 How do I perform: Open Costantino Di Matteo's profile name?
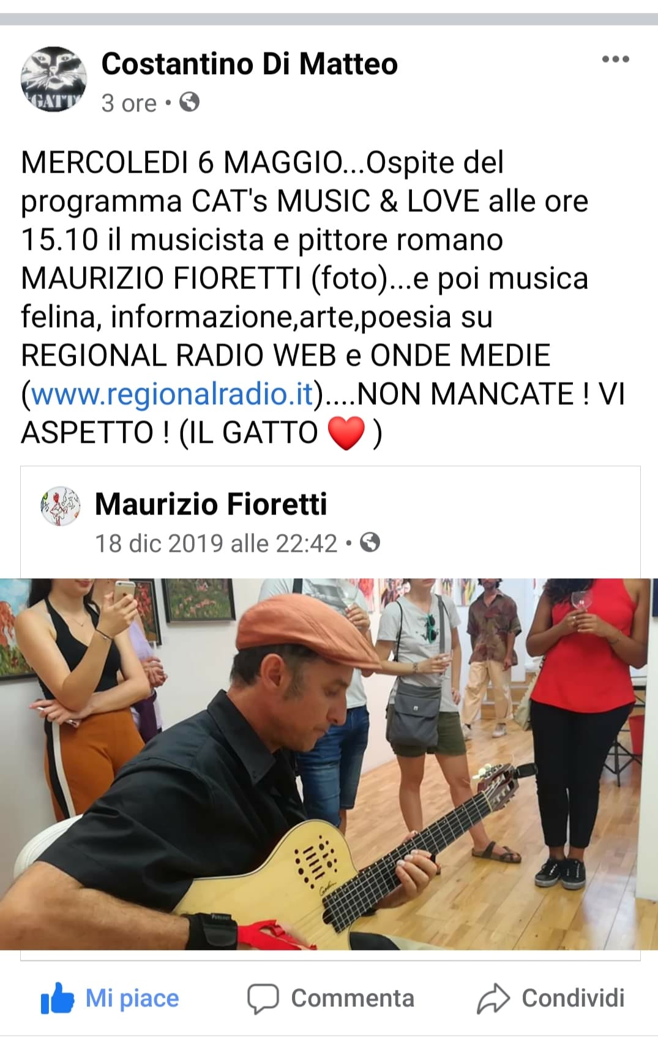coord(250,64)
